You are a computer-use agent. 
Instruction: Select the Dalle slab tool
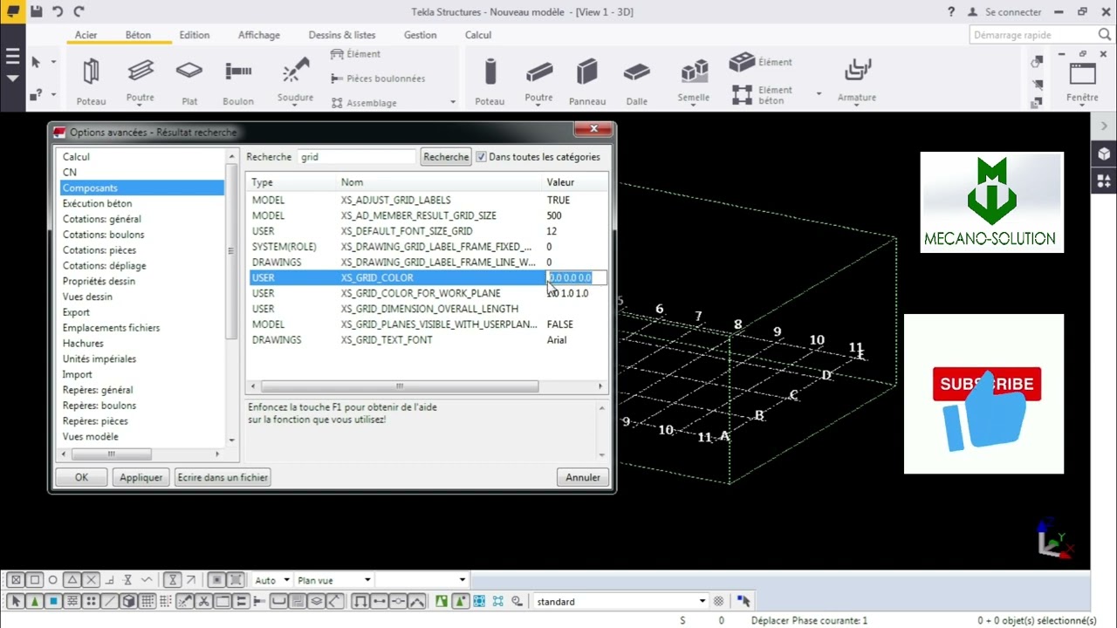tap(637, 80)
